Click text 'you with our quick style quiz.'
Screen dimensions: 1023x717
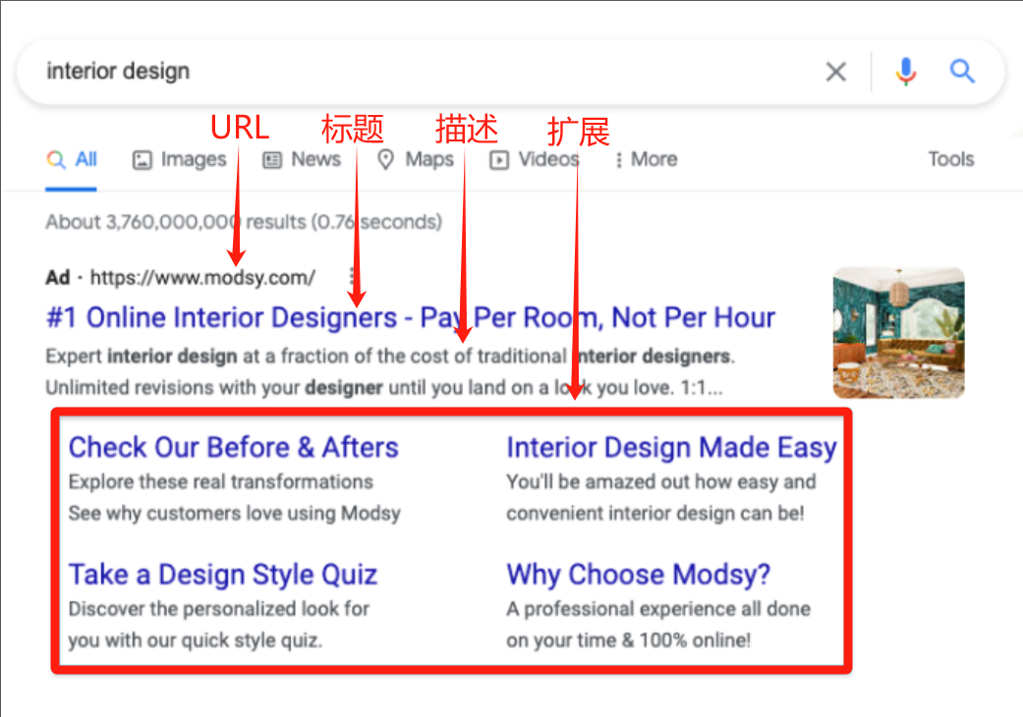pos(196,640)
